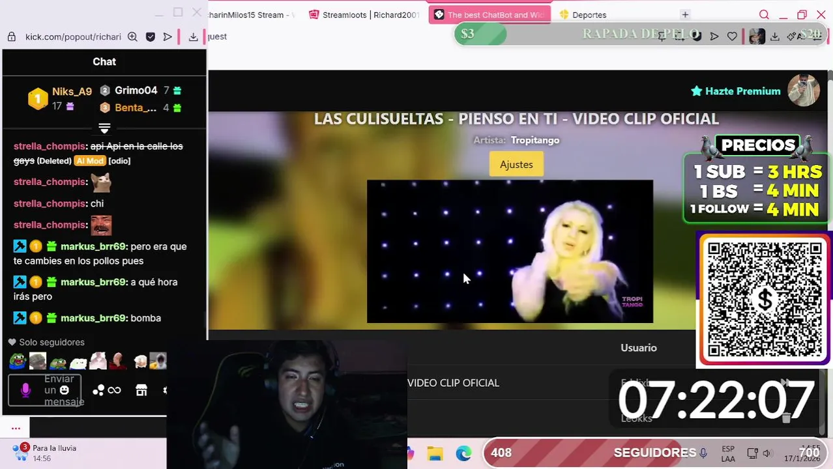Image resolution: width=833 pixels, height=469 pixels.
Task: Switch to the Streamloots Richard2001 tab
Action: (x=365, y=14)
